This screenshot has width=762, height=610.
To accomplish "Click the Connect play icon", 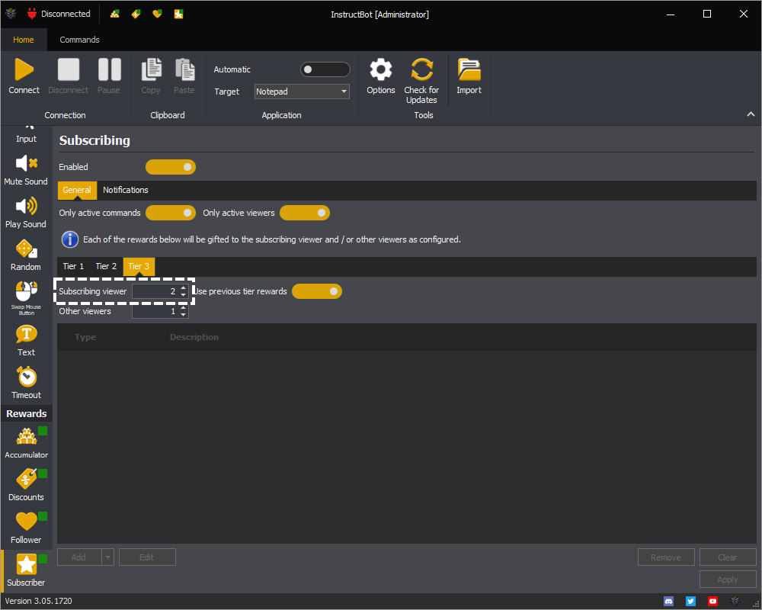I will click(x=24, y=69).
